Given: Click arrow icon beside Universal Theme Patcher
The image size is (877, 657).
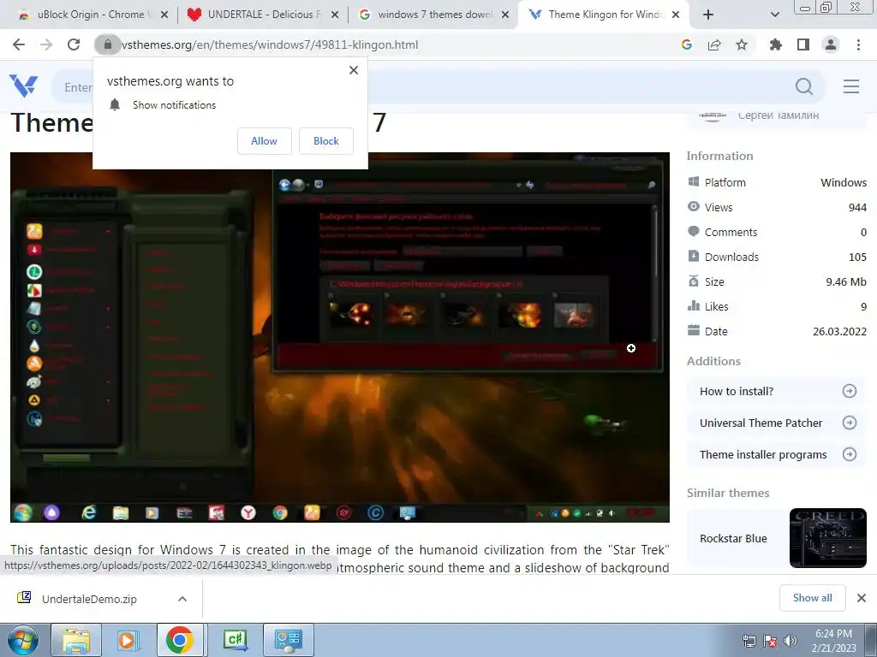Looking at the screenshot, I should pyautogui.click(x=849, y=423).
